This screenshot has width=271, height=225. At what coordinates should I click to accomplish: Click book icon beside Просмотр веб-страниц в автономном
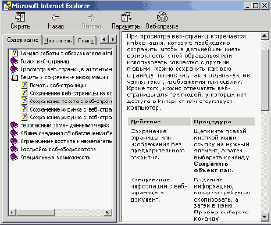click(14, 69)
